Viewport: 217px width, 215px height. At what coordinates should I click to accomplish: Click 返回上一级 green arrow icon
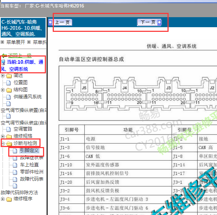click(x=4, y=55)
